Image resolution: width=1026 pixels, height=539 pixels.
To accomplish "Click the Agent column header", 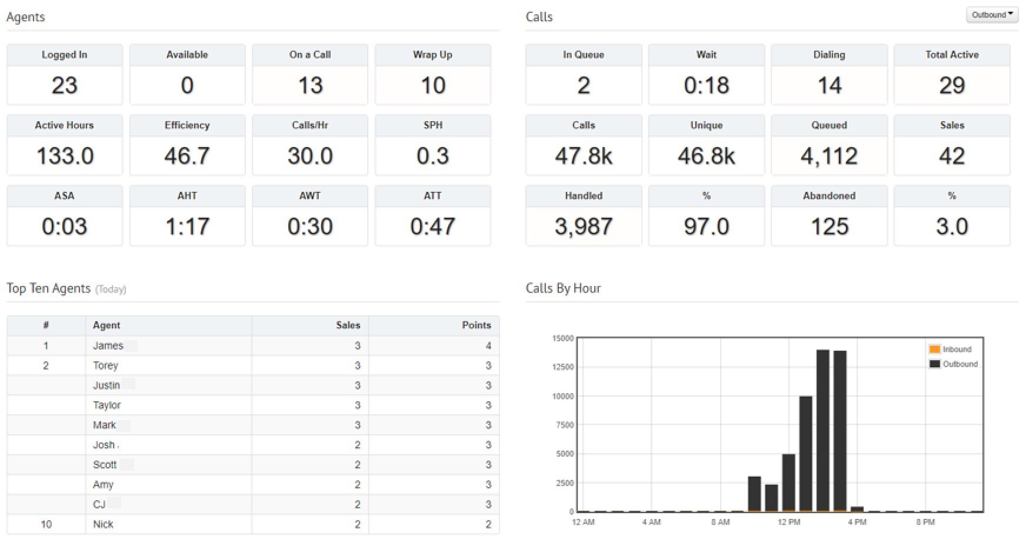I will tap(106, 325).
